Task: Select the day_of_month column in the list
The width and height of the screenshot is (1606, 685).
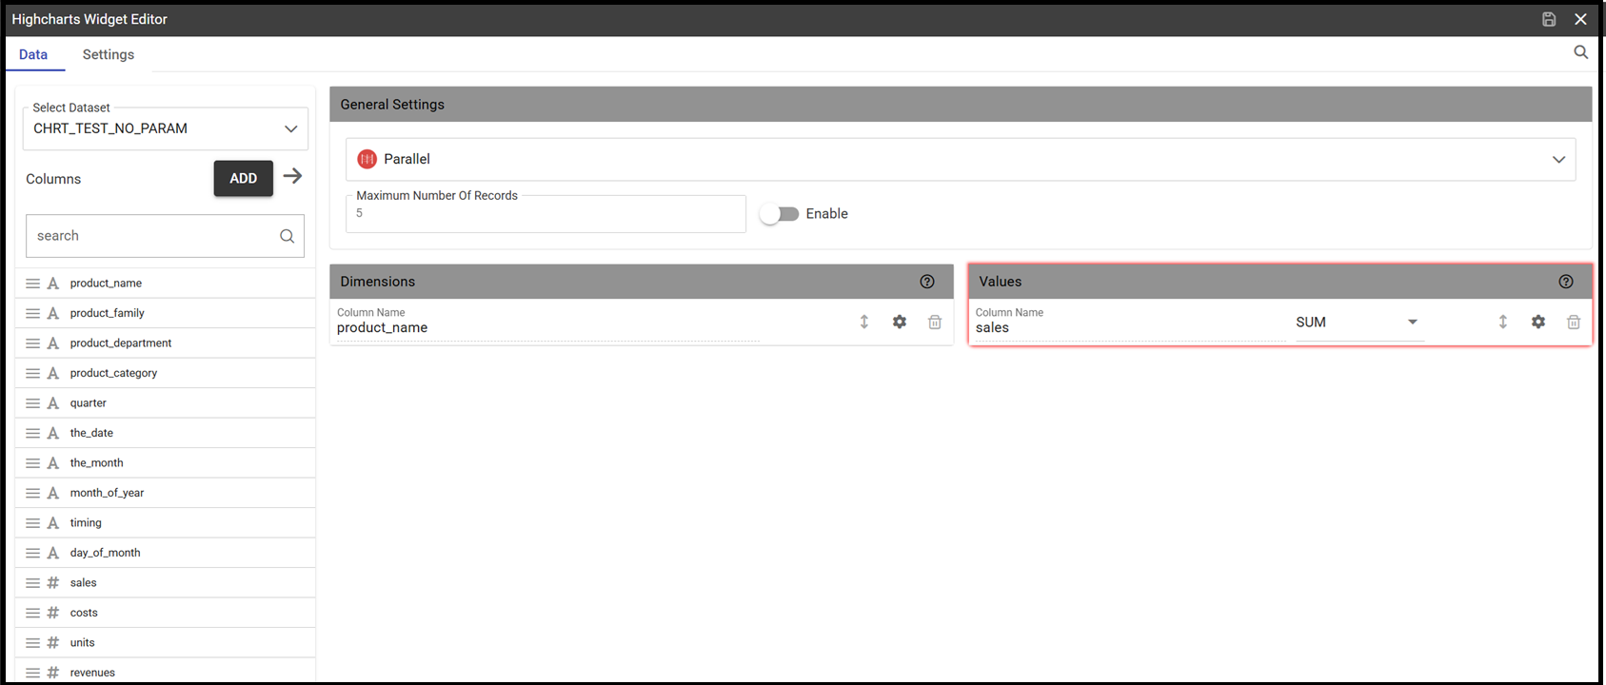Action: pos(166,553)
